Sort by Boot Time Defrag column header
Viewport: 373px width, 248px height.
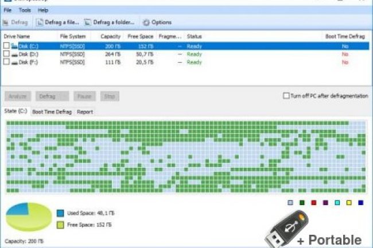pyautogui.click(x=345, y=36)
